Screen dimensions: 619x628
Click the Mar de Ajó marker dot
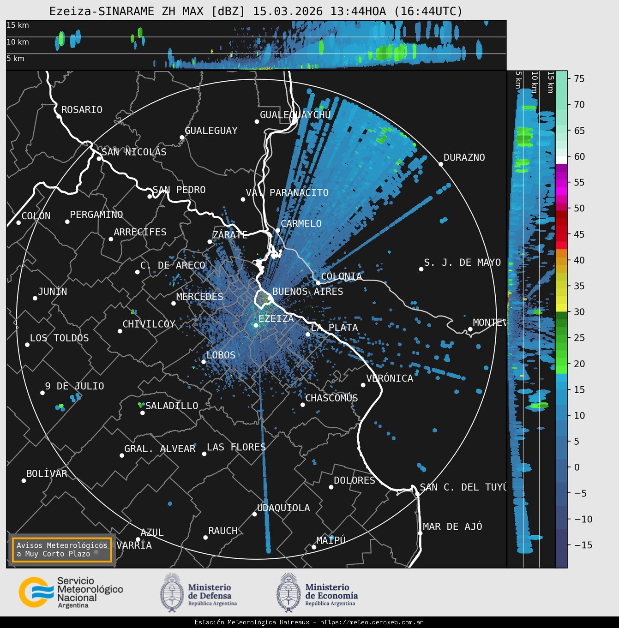tap(420, 533)
